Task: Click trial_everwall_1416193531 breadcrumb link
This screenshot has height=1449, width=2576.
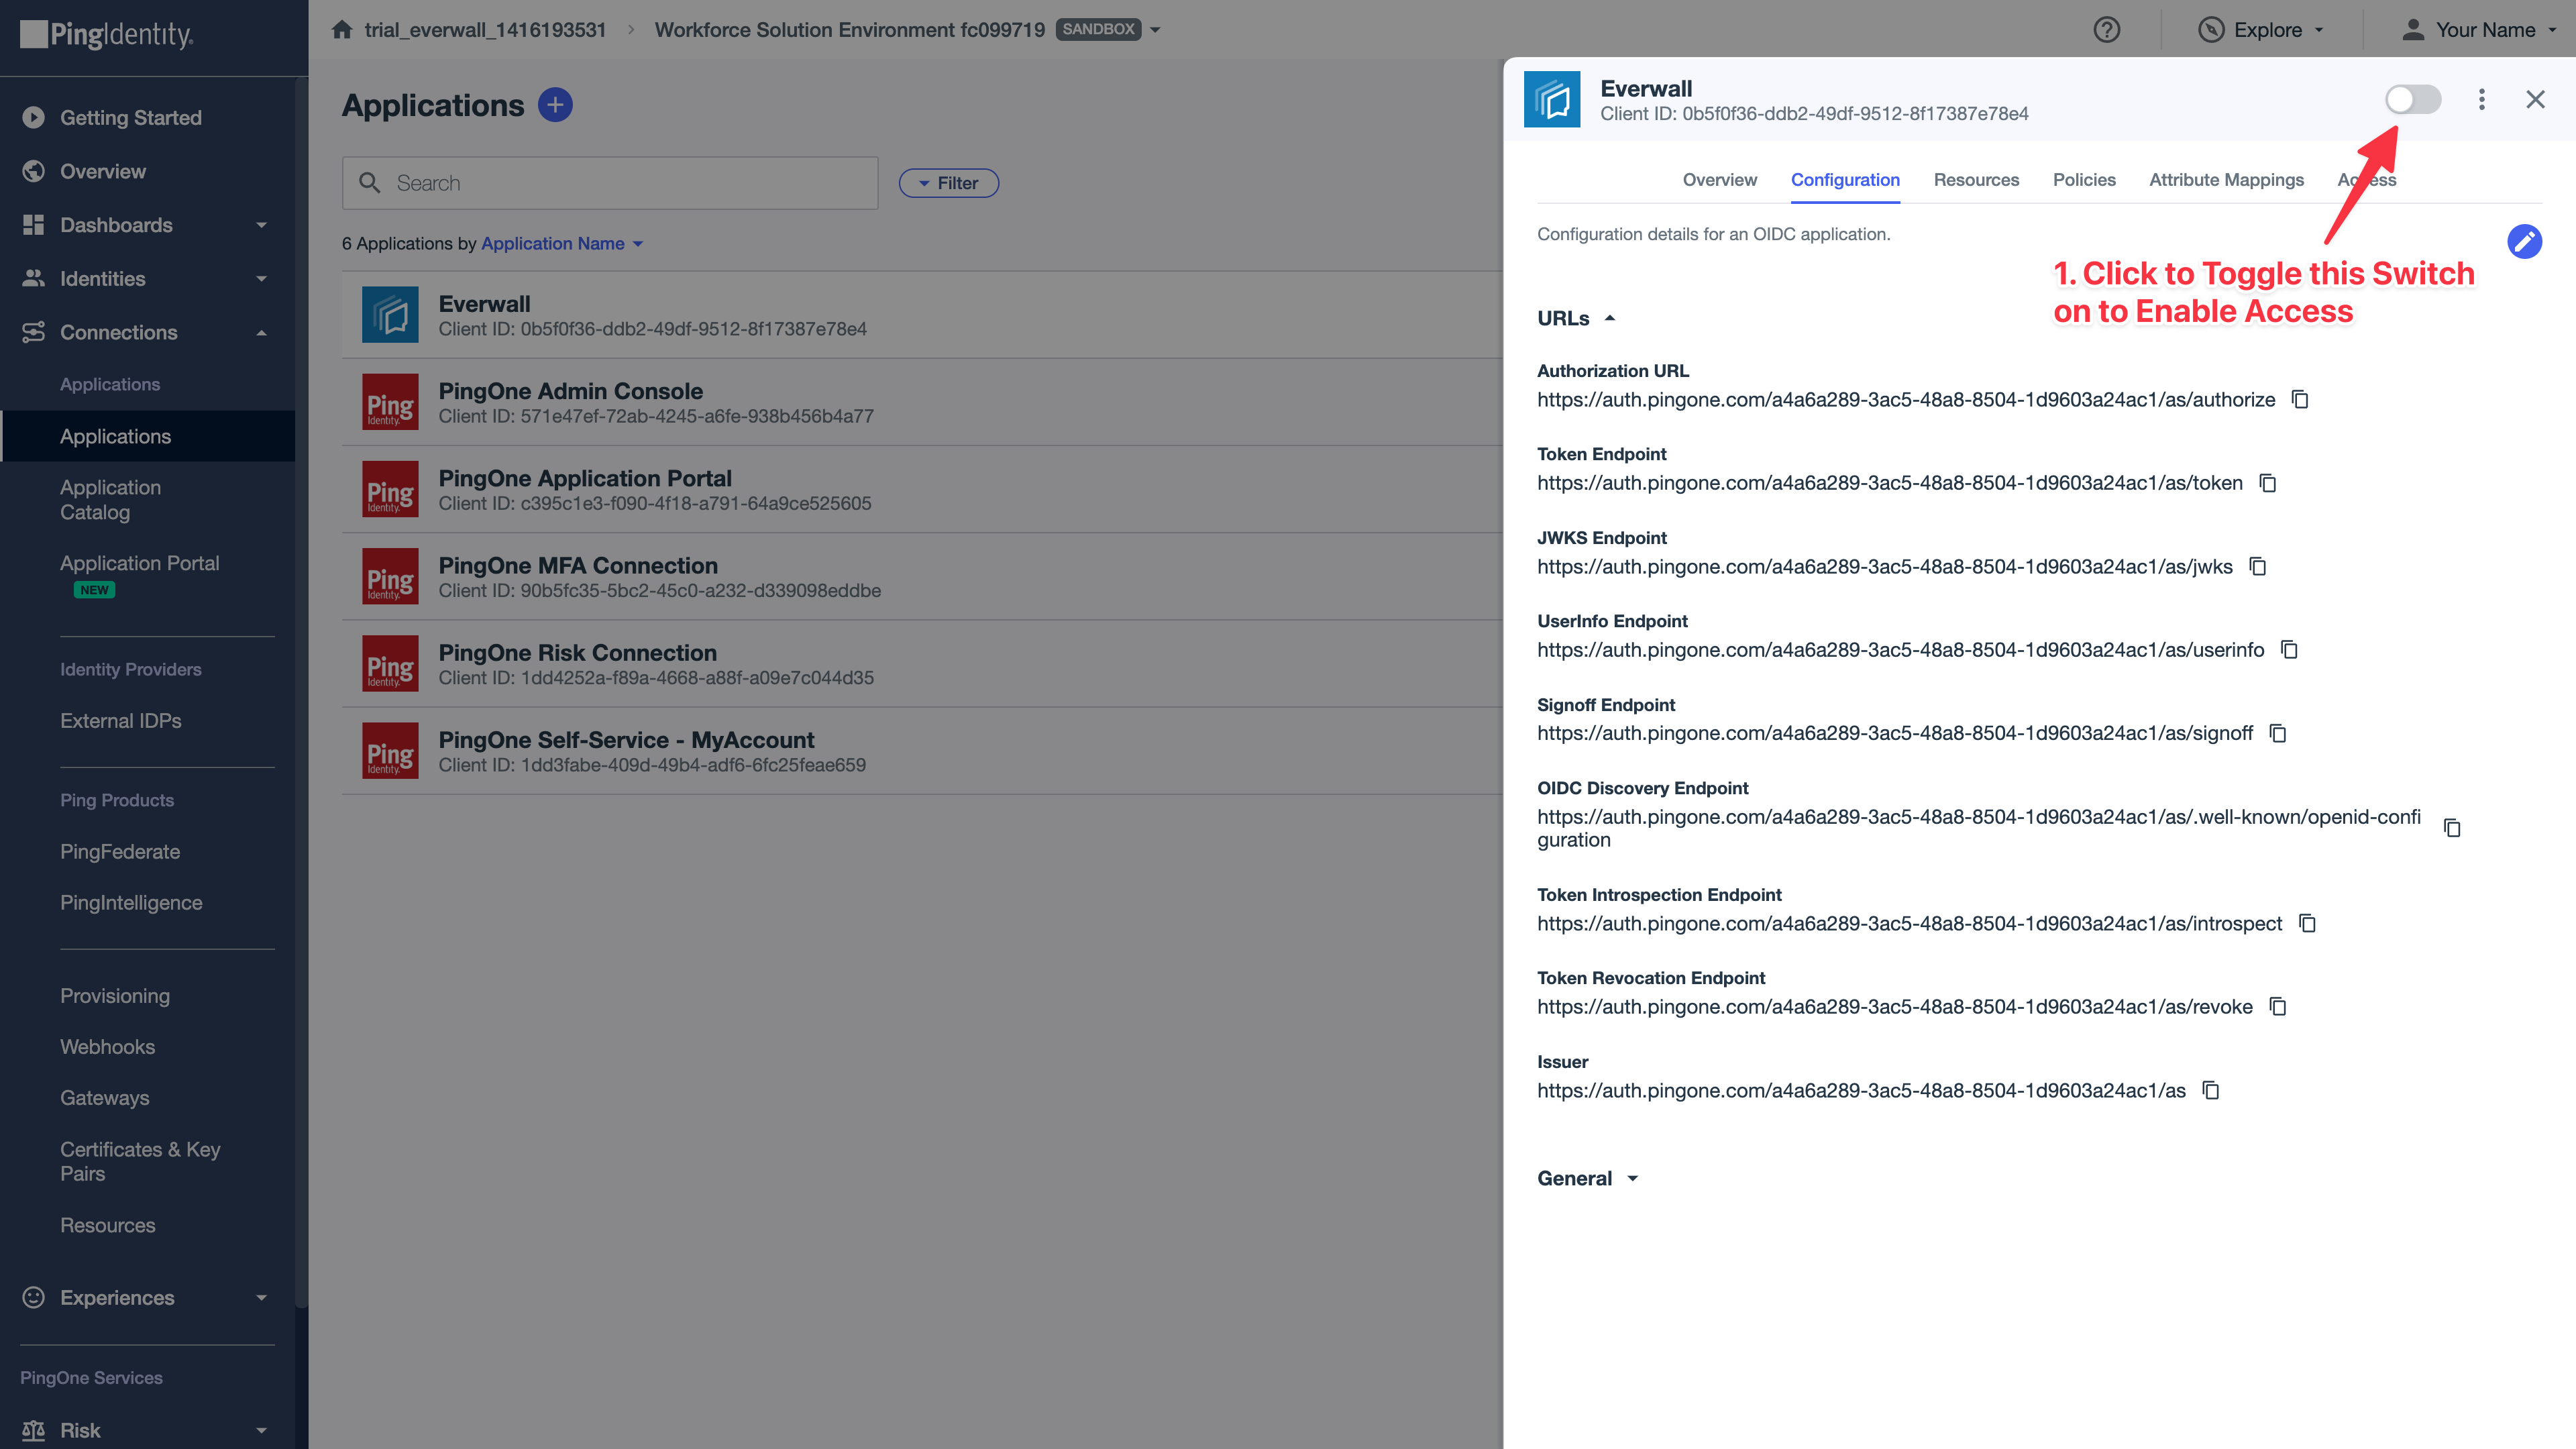Action: (x=485, y=30)
